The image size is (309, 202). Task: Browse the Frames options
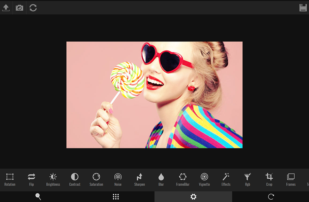tap(290, 178)
